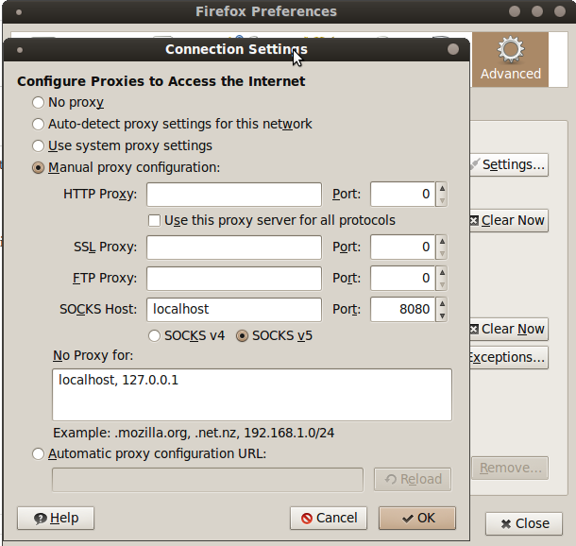Open Exceptions... in Firefox Preferences
The image size is (576, 546).
tap(509, 357)
